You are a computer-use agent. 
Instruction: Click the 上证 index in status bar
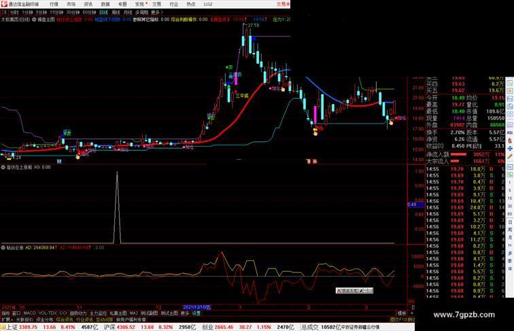(x=12, y=327)
